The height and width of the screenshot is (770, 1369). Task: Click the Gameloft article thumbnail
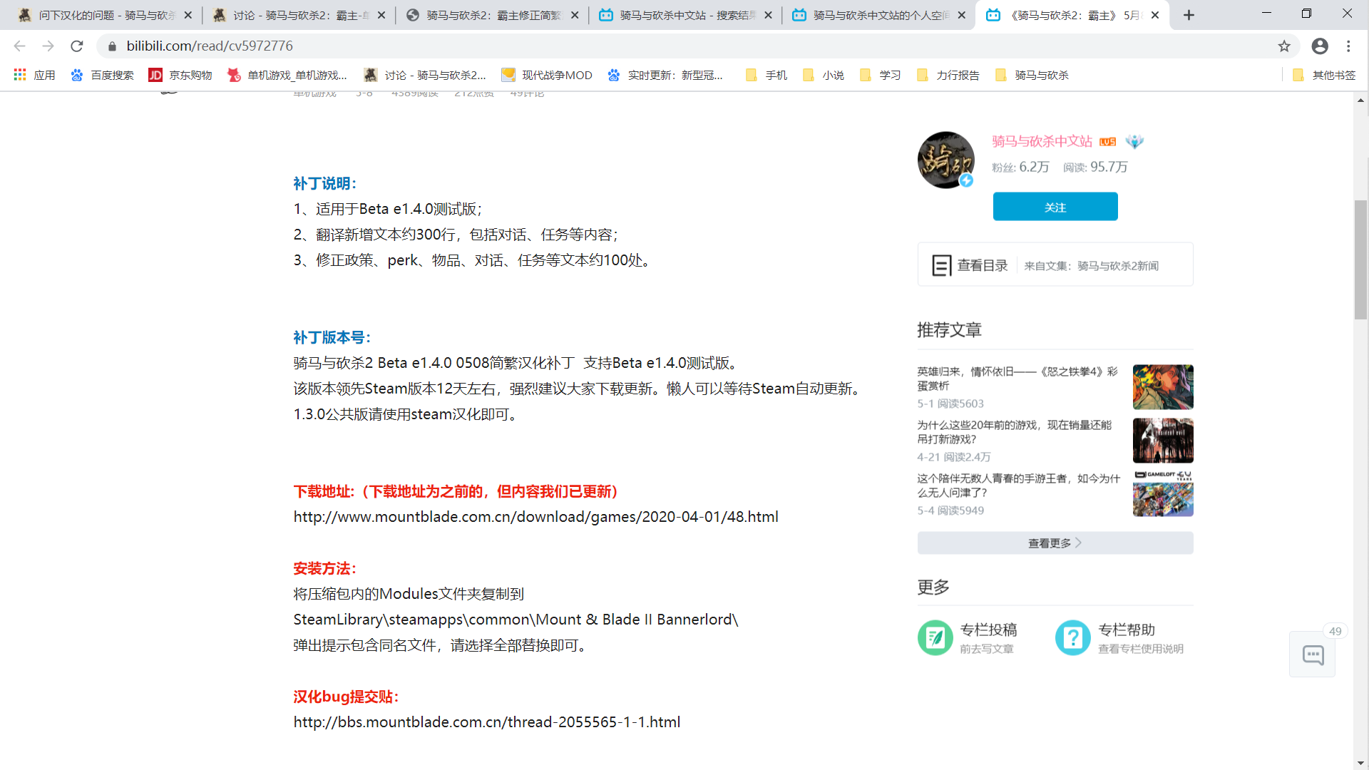pos(1163,494)
